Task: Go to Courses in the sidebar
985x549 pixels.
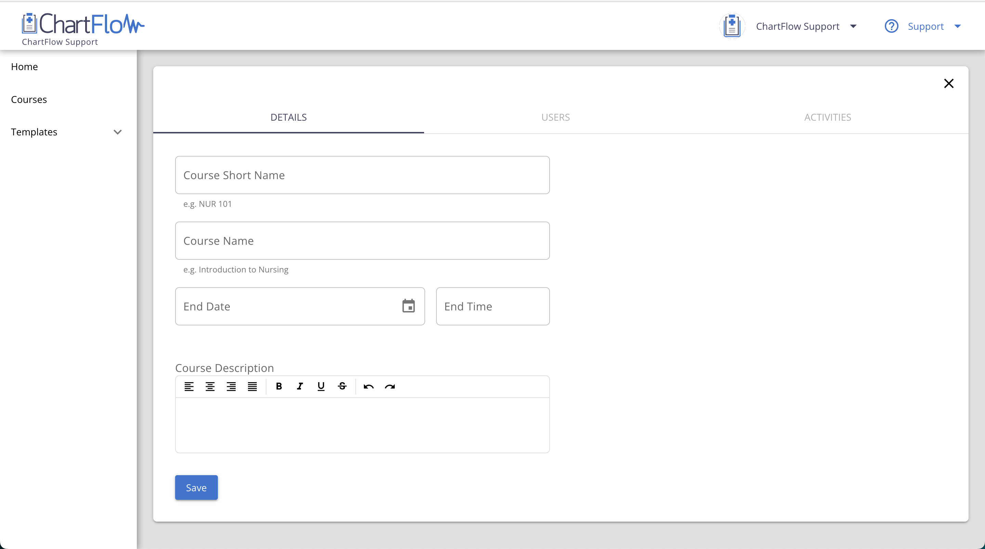Action: (29, 99)
